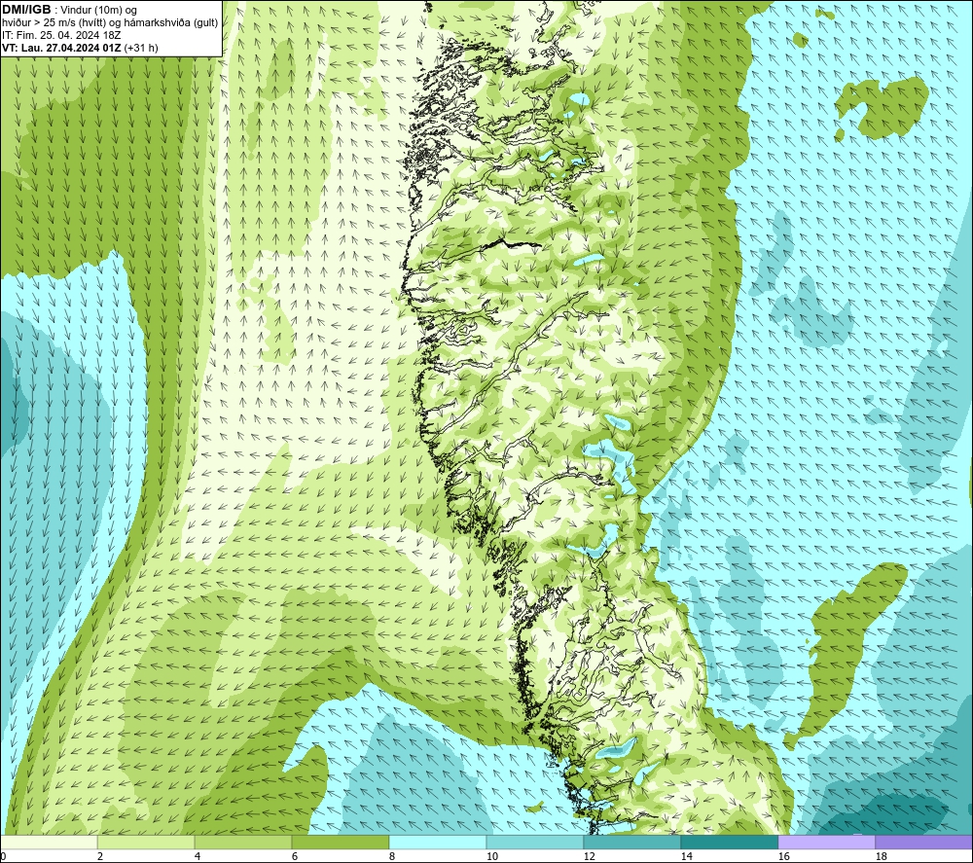Click the 'IT: Fim. 25. 04. 2024 18Z' line
The height and width of the screenshot is (863, 973).
click(x=61, y=35)
